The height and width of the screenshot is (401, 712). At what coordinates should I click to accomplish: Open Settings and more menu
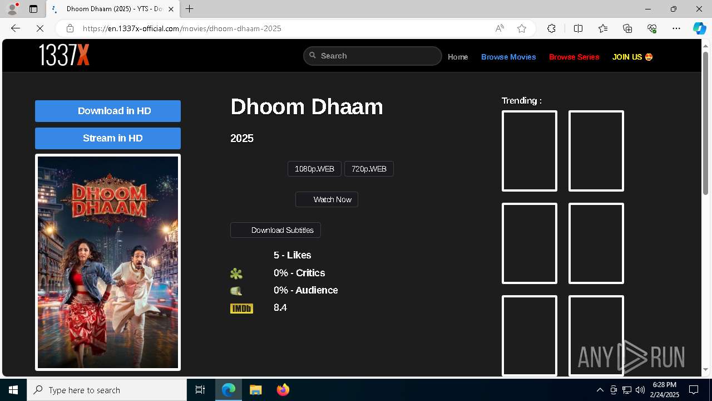[x=676, y=28]
